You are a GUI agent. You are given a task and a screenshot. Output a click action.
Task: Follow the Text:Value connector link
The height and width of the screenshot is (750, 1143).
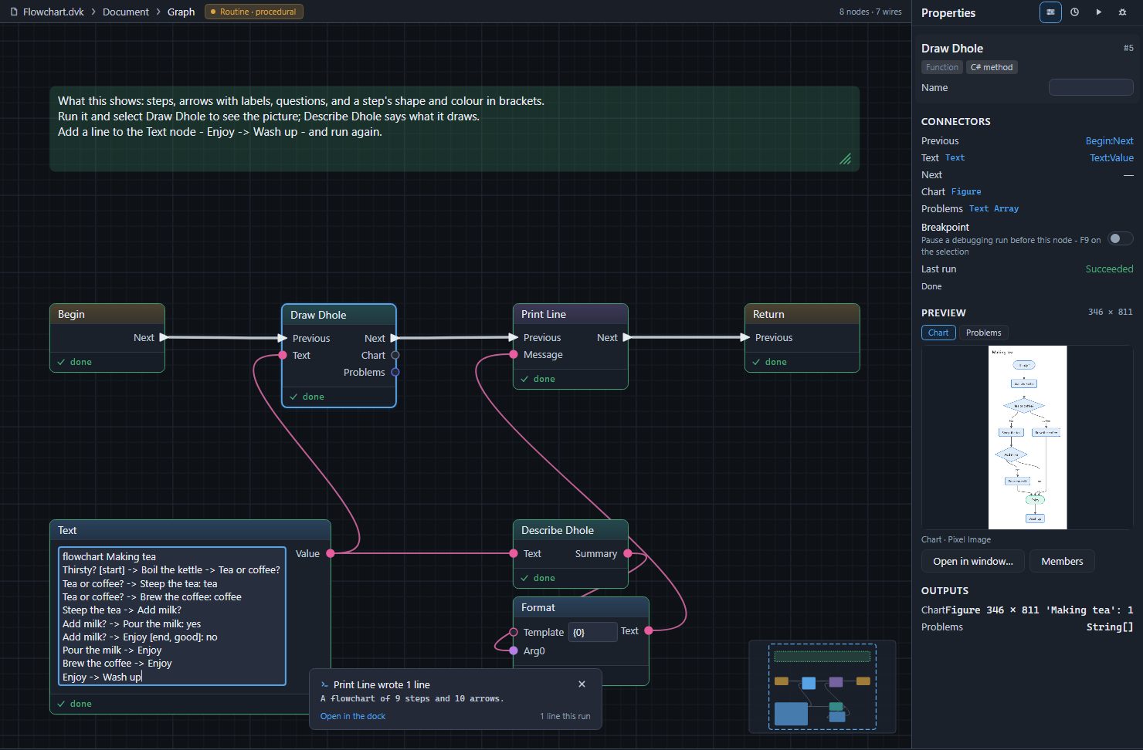tap(1112, 157)
